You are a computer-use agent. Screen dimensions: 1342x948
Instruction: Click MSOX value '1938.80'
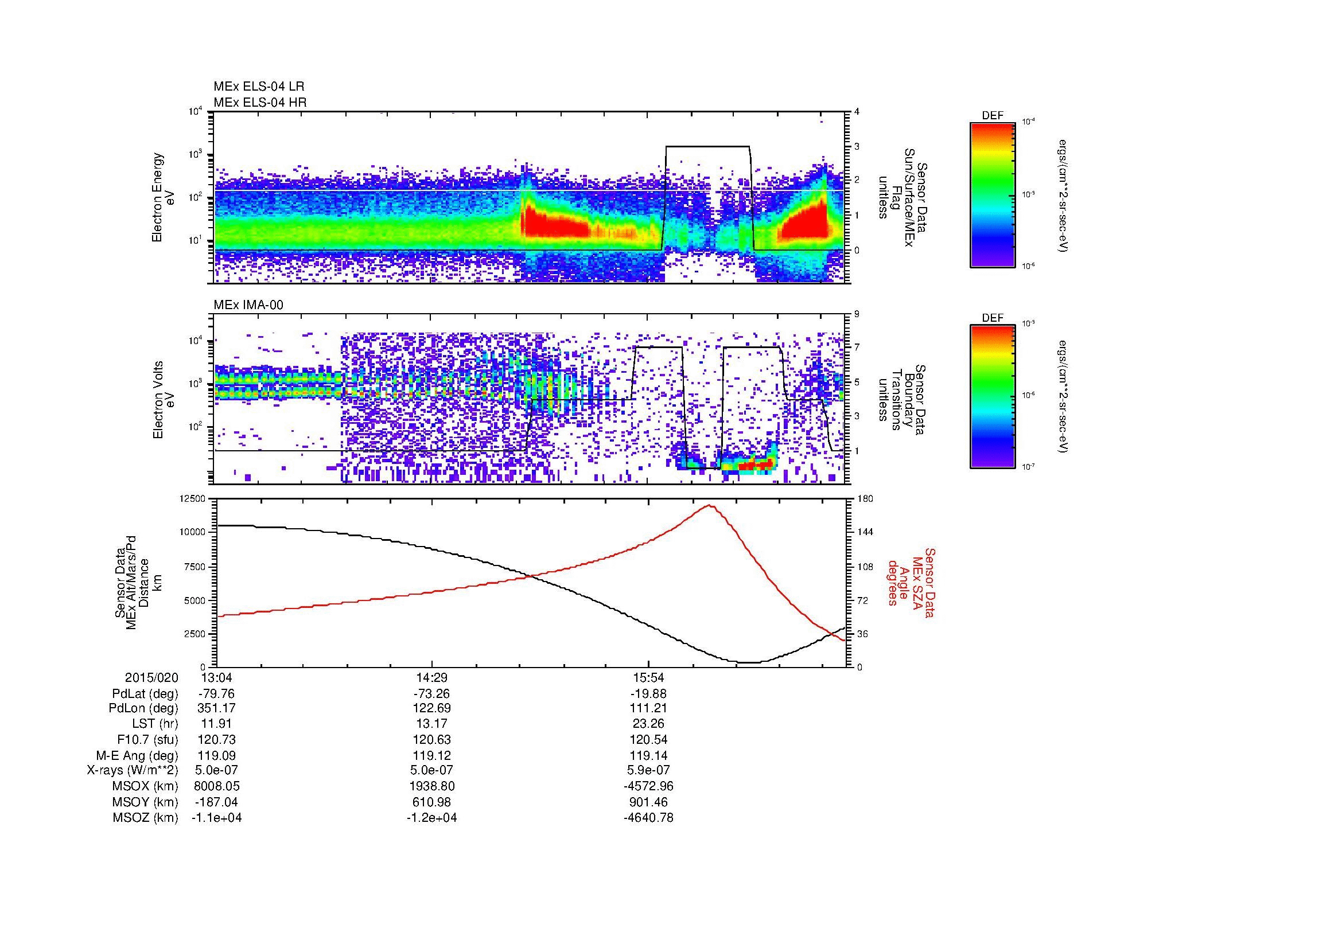[432, 786]
